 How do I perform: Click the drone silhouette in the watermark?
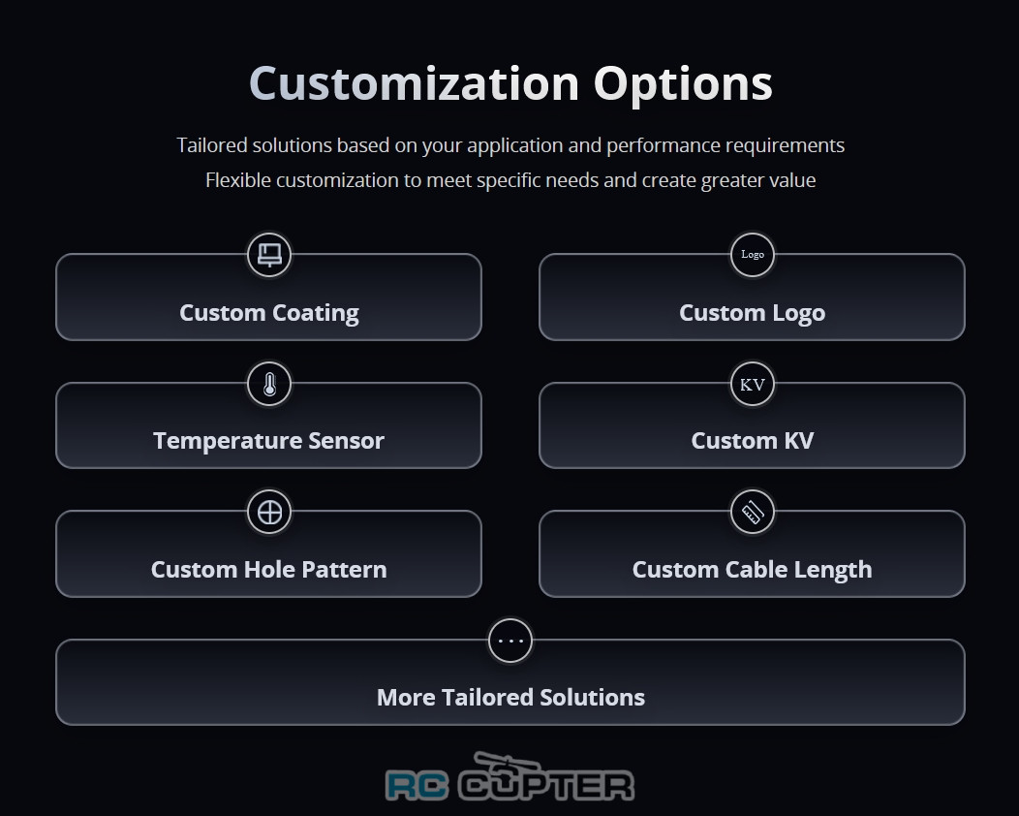509,762
